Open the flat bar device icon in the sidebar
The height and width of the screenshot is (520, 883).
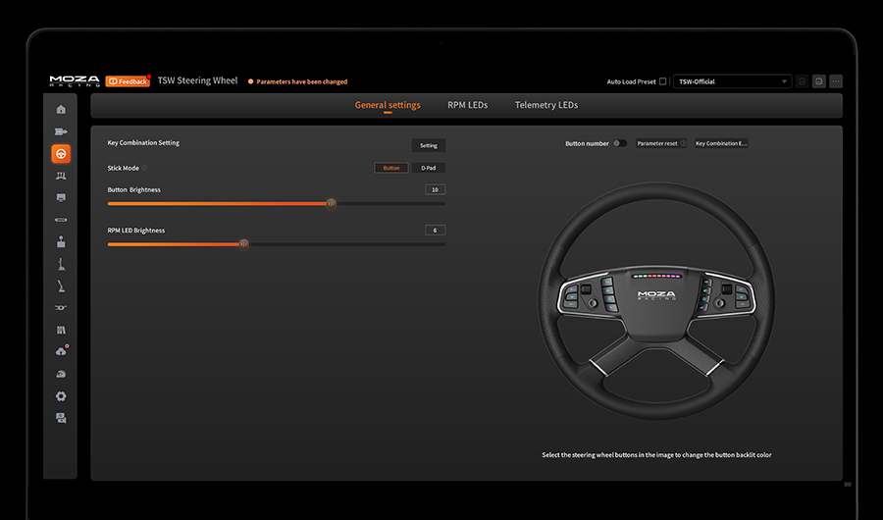[x=61, y=220]
